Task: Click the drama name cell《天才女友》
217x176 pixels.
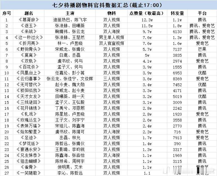Action: pyautogui.click(x=29, y=96)
